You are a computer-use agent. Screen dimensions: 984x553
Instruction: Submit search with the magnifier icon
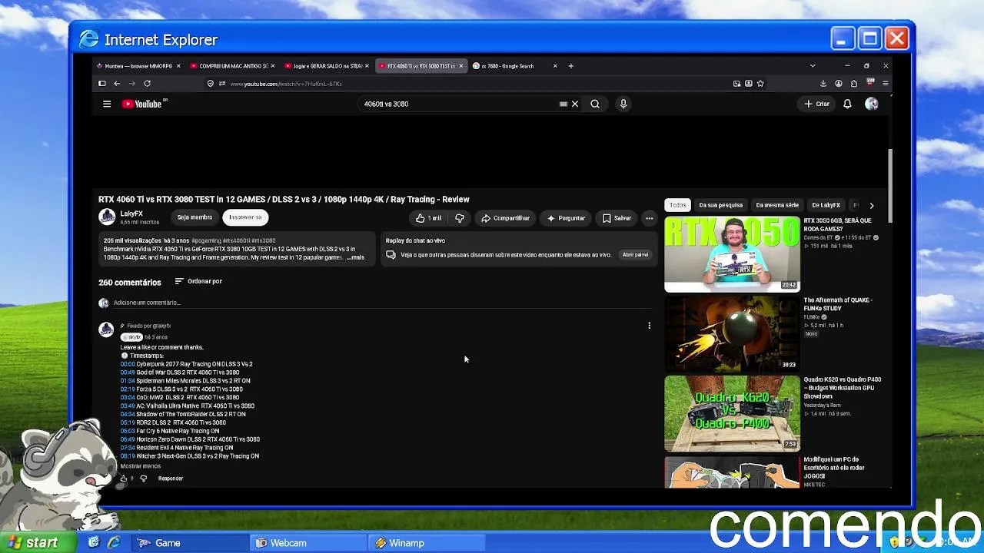click(x=595, y=104)
